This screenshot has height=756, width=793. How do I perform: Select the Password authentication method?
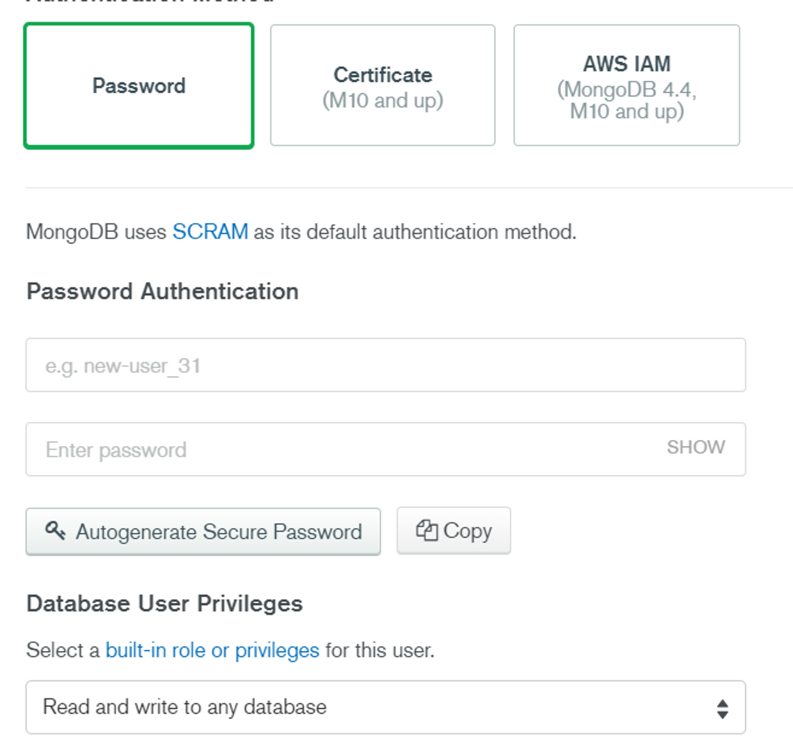(x=139, y=86)
